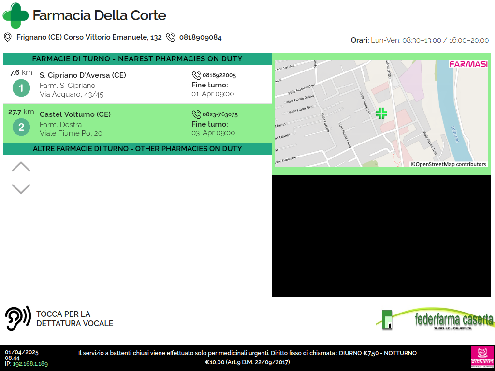Click the green cross marker on map
This screenshot has height=371, width=495.
coord(381,114)
